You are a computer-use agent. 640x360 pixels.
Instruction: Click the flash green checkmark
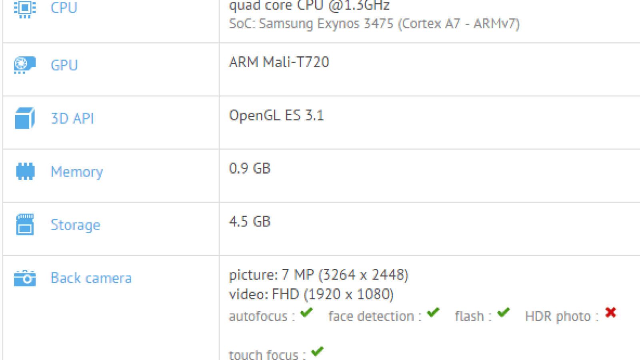click(504, 312)
